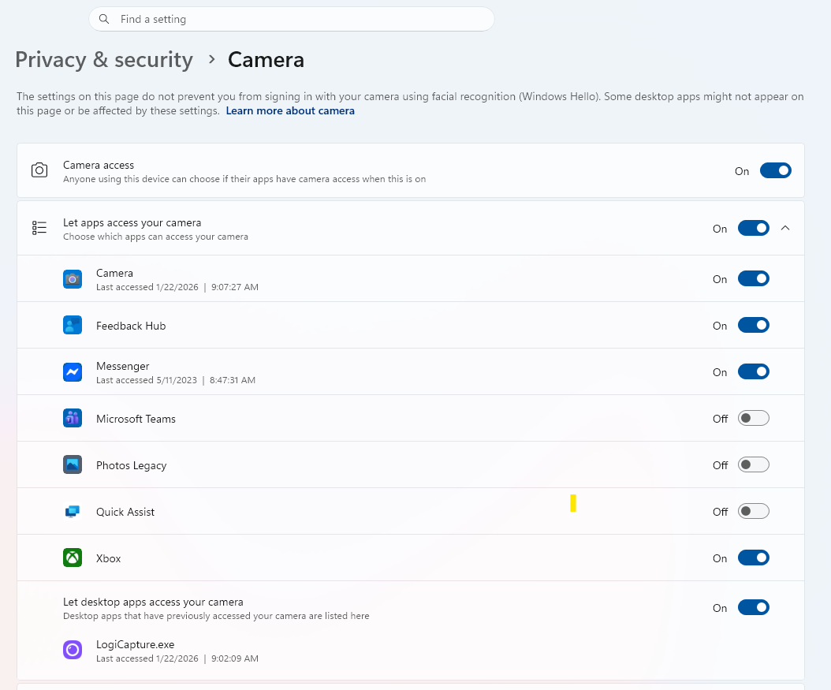This screenshot has width=831, height=690.
Task: Click the "Messenger" app name
Action: (122, 366)
